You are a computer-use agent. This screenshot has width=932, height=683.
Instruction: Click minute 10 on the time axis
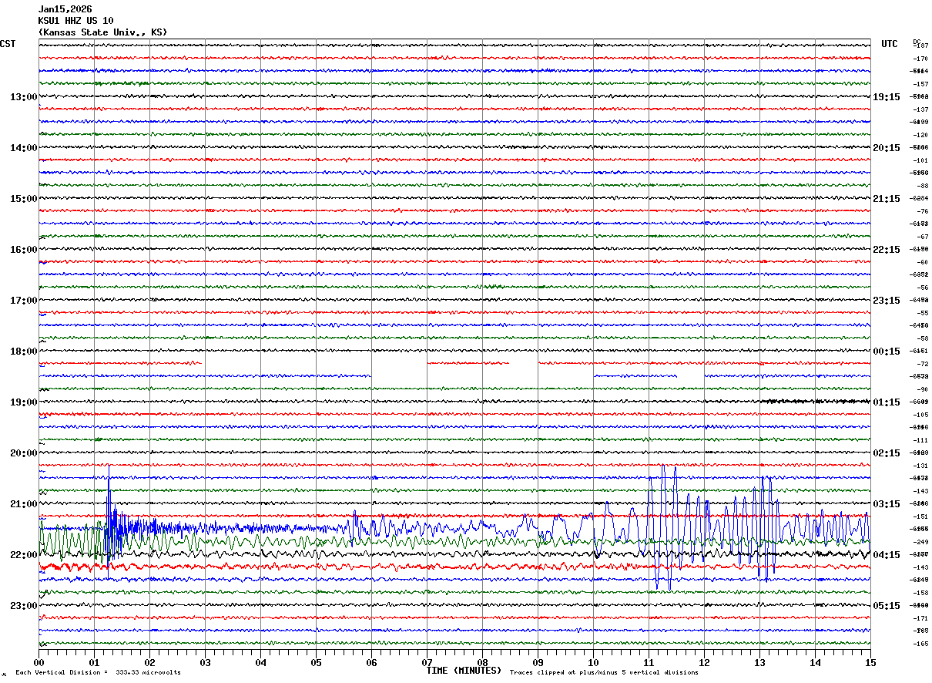(x=593, y=662)
